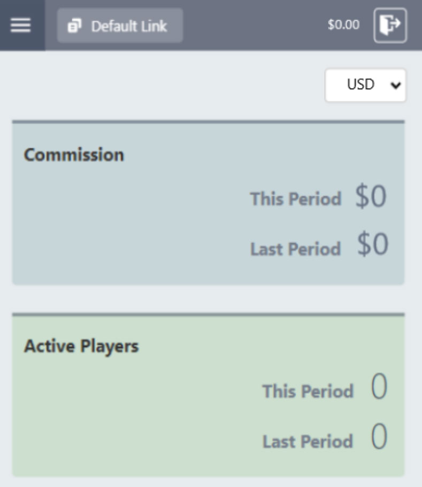This screenshot has width=422, height=487.
Task: Open the hamburger navigation menu
Action: [21, 25]
